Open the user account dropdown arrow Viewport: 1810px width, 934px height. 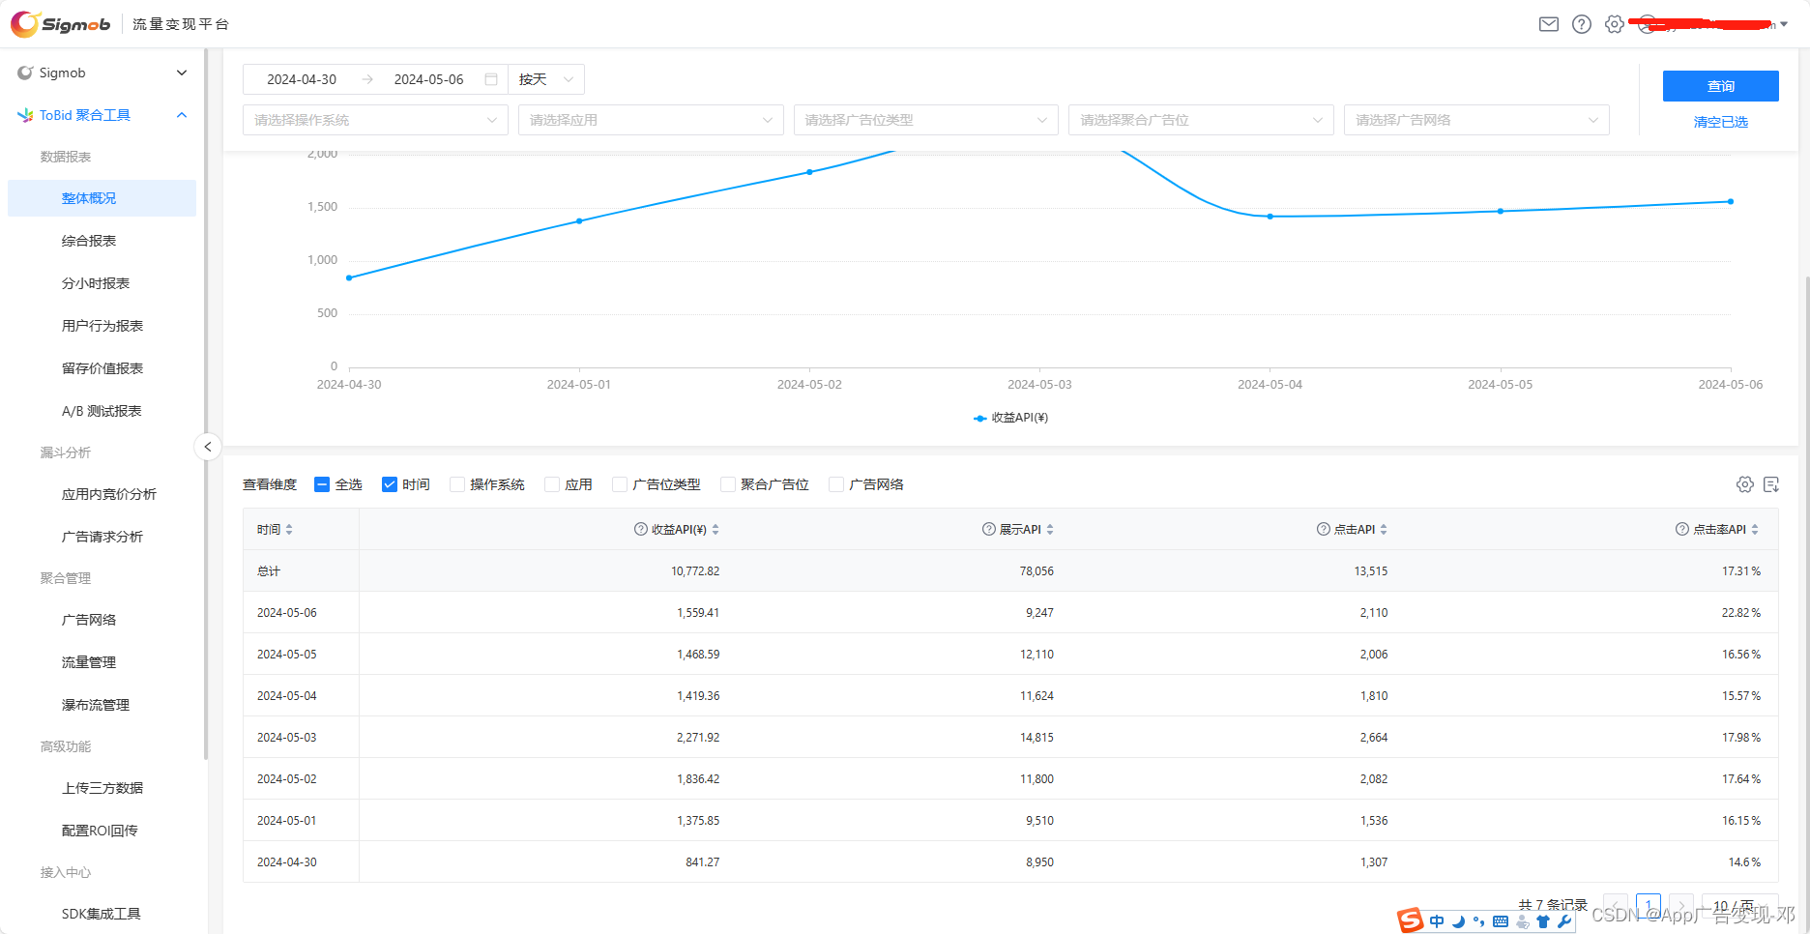[1784, 24]
